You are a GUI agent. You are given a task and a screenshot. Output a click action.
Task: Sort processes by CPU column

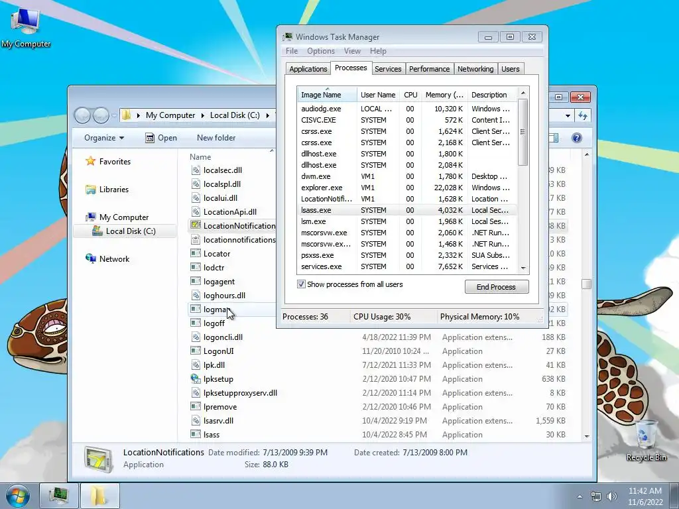(x=410, y=95)
